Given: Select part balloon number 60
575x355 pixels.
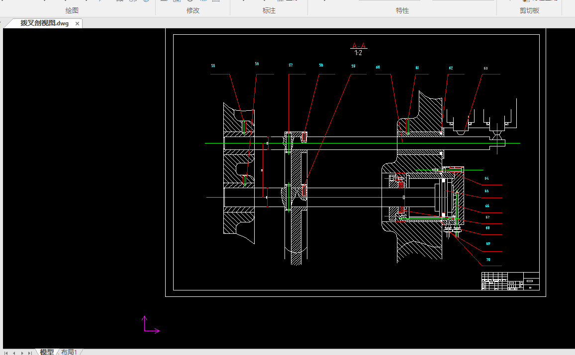Looking at the screenshot, I should 378,68.
